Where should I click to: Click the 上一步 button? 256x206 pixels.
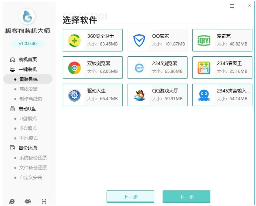(x=130, y=196)
